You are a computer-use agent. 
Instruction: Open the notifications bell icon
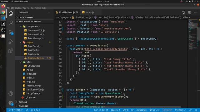tap(196, 110)
